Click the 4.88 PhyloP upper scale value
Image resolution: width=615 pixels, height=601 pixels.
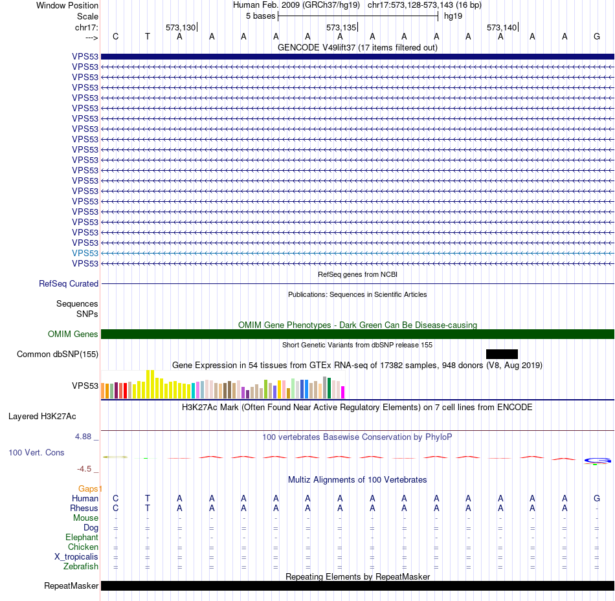click(x=83, y=436)
